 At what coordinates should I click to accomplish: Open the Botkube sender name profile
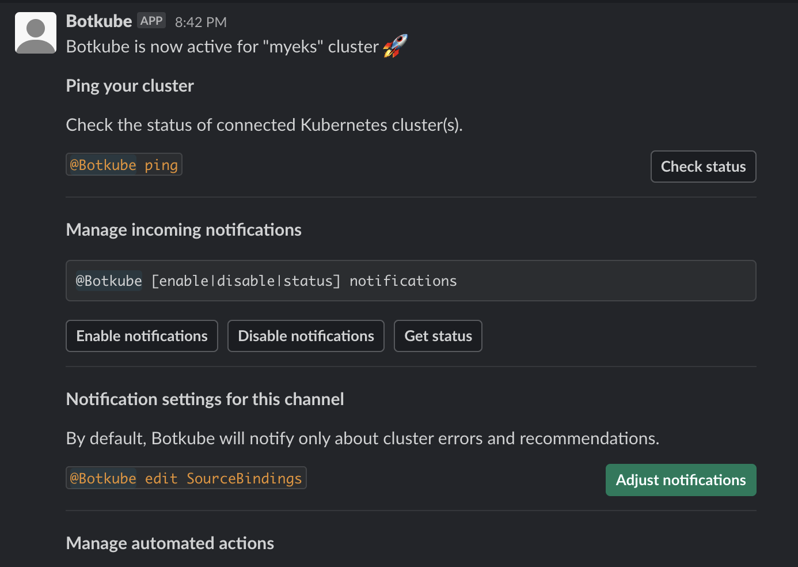pos(99,21)
